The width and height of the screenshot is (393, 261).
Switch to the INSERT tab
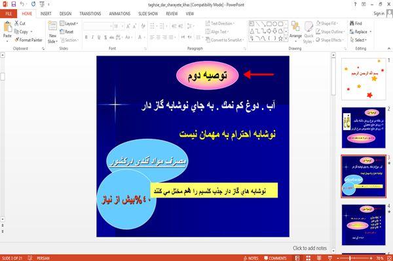pyautogui.click(x=46, y=14)
